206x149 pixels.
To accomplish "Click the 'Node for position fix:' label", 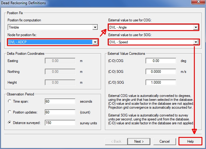I will (x=22, y=35).
